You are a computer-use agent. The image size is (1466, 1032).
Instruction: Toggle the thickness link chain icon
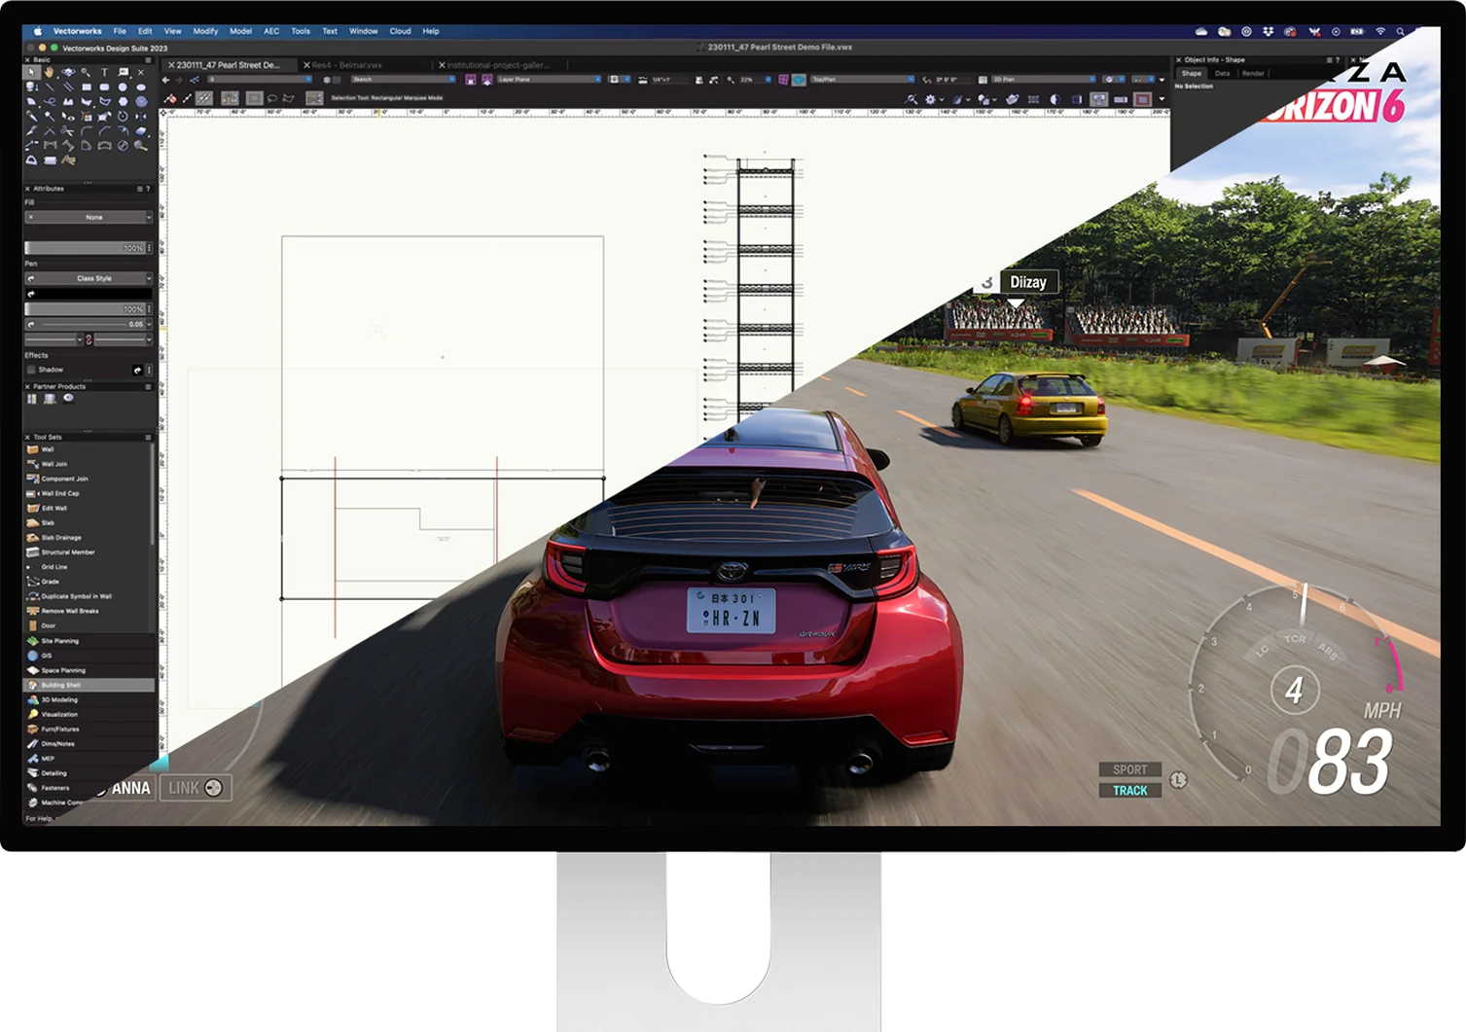point(89,339)
